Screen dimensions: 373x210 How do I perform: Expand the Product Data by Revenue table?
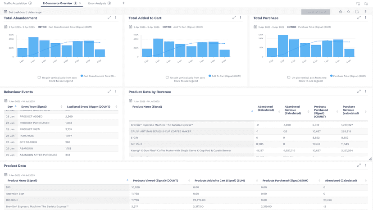click(x=359, y=91)
